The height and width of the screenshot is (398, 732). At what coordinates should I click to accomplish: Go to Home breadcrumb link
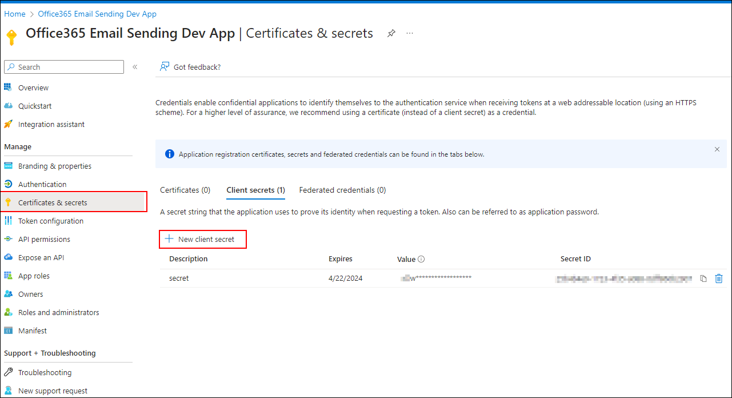[x=15, y=14]
